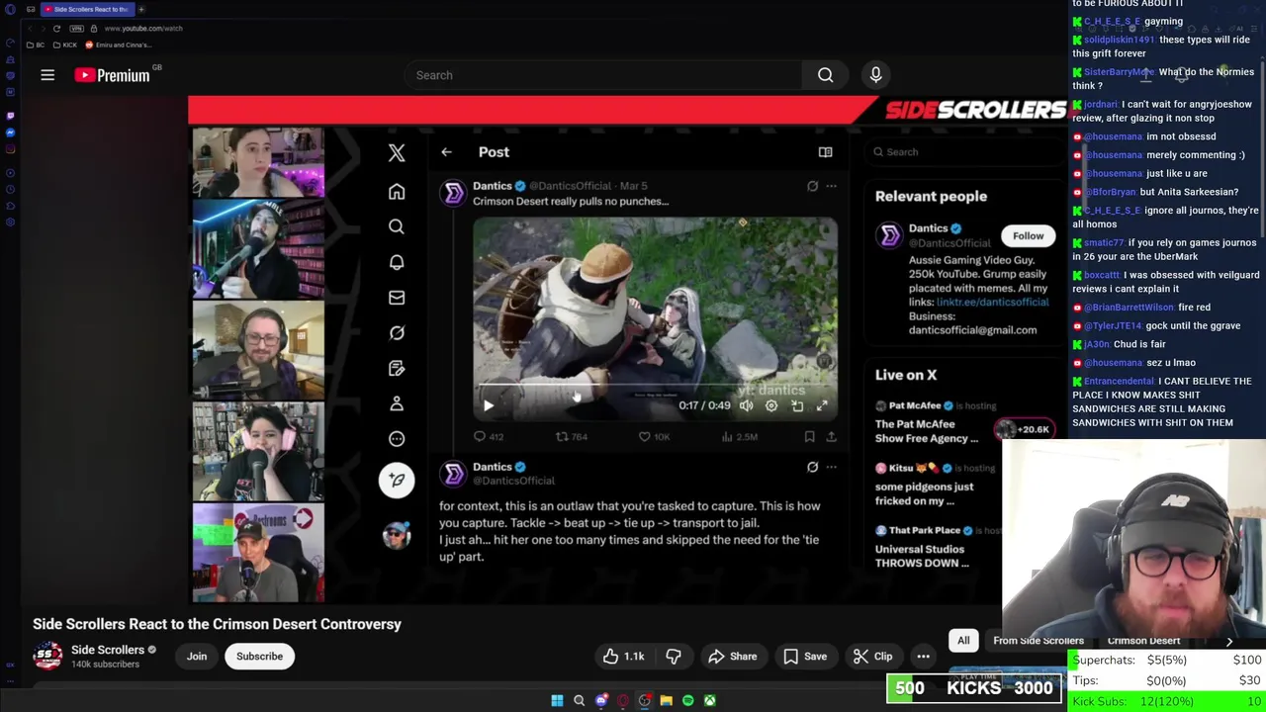
Task: Save video to a playlist
Action: pos(805,657)
